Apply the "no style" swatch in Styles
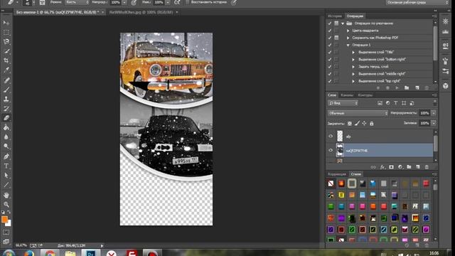This screenshot has height=256, width=455. [x=331, y=183]
